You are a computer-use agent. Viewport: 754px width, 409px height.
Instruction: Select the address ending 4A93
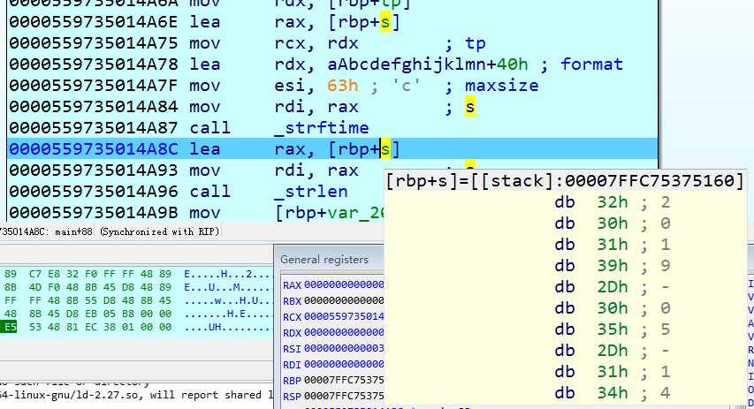click(94, 170)
